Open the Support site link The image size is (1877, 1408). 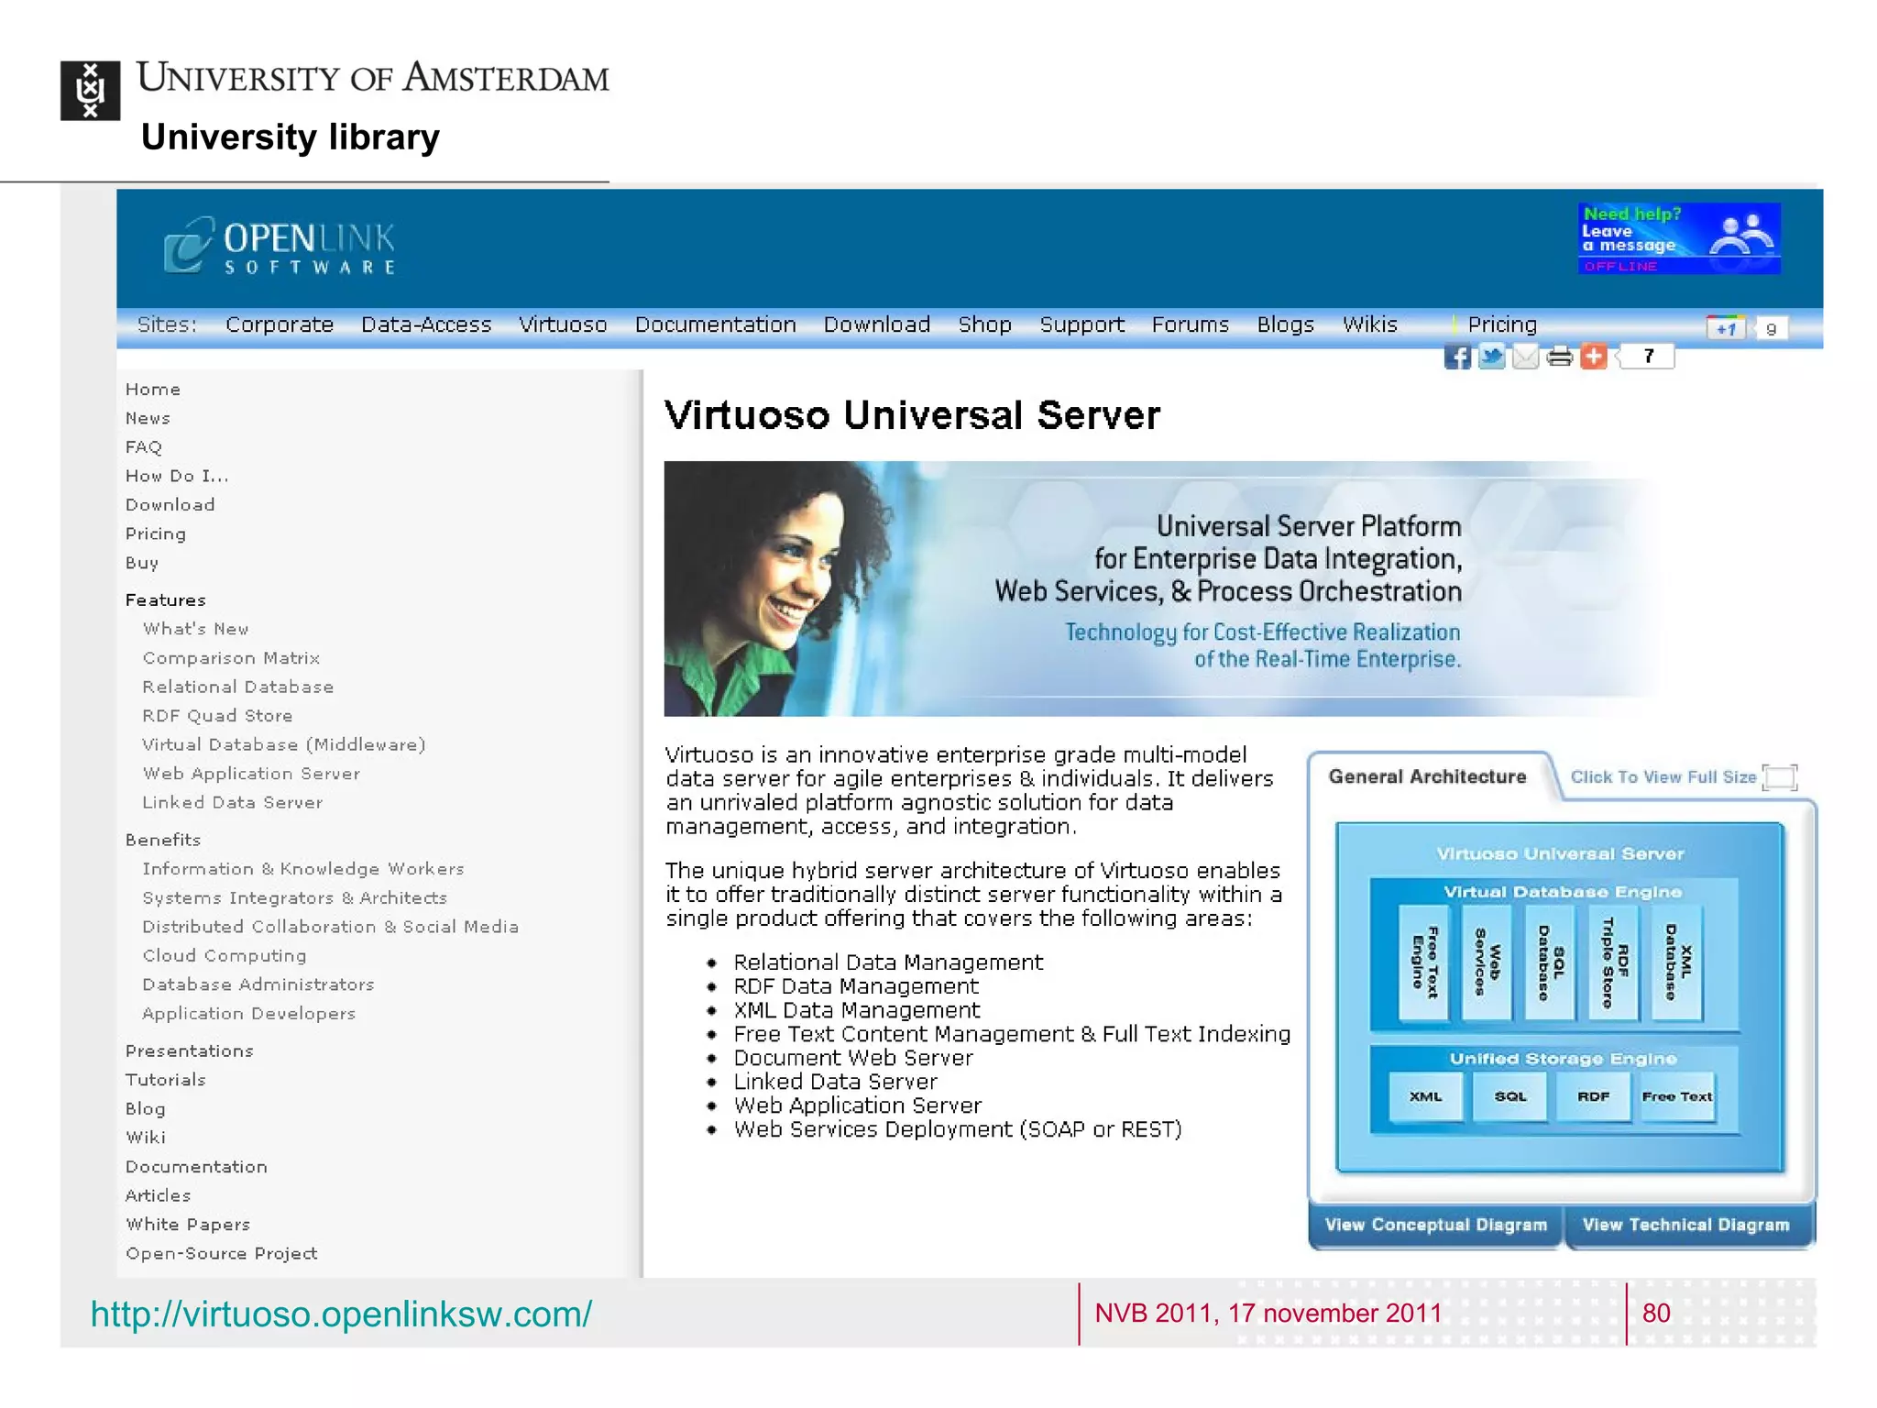(1082, 324)
